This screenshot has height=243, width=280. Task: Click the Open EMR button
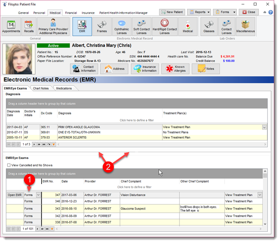[x=15, y=195]
